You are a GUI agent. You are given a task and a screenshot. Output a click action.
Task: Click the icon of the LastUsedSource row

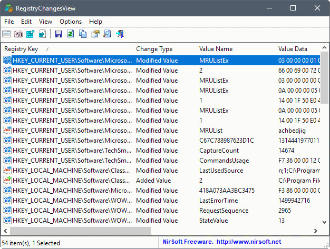tap(7, 171)
